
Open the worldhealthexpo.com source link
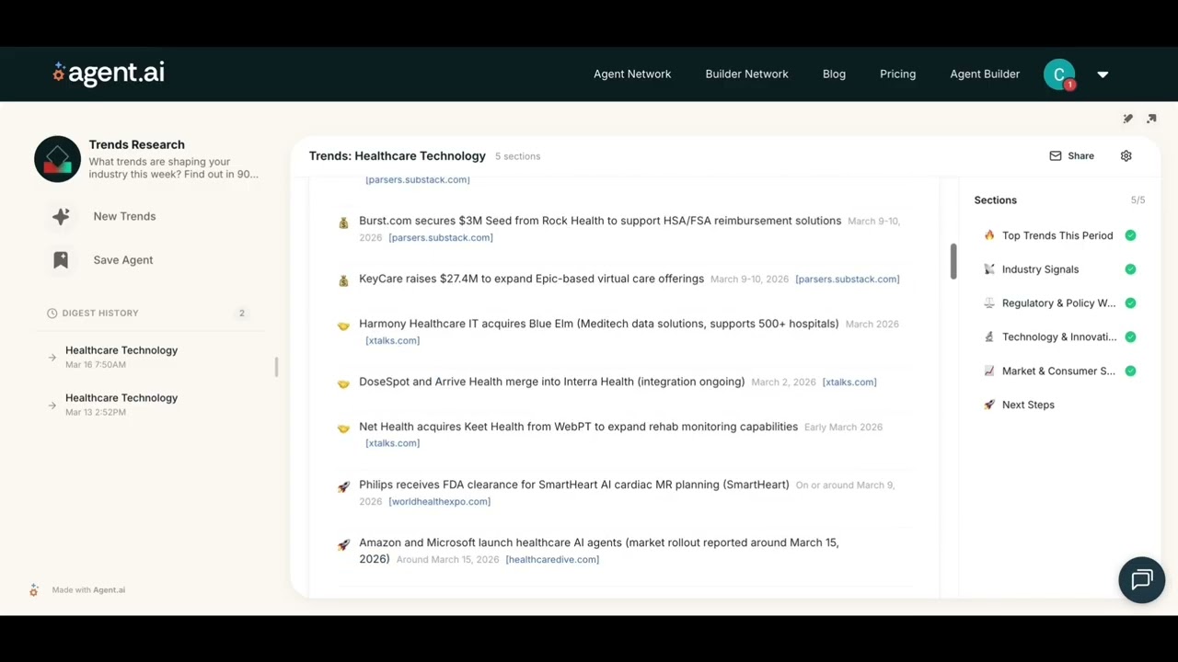coord(440,501)
